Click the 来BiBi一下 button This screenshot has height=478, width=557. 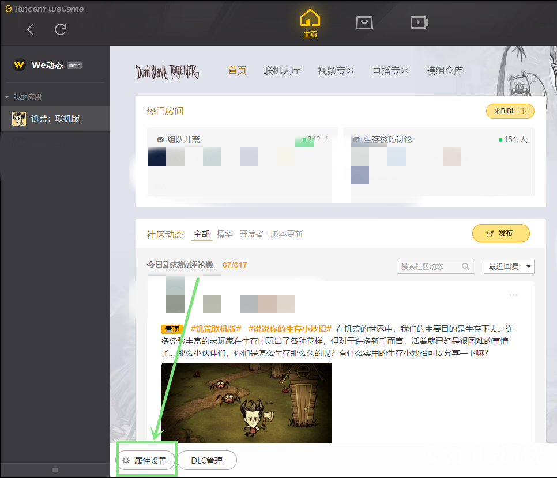tap(510, 111)
